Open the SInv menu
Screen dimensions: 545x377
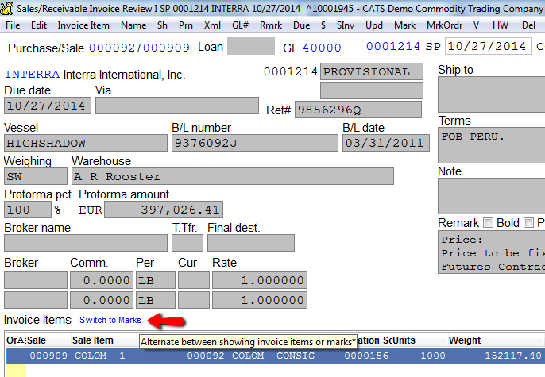pos(346,25)
